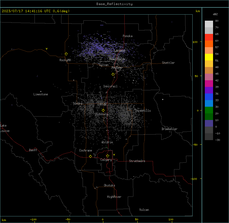The width and height of the screenshot is (229, 223).
Task: Select the Strathmore label
Action: point(137,161)
